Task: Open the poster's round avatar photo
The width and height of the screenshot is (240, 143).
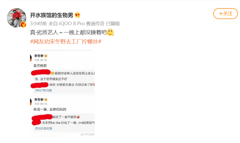Action: (x=16, y=18)
